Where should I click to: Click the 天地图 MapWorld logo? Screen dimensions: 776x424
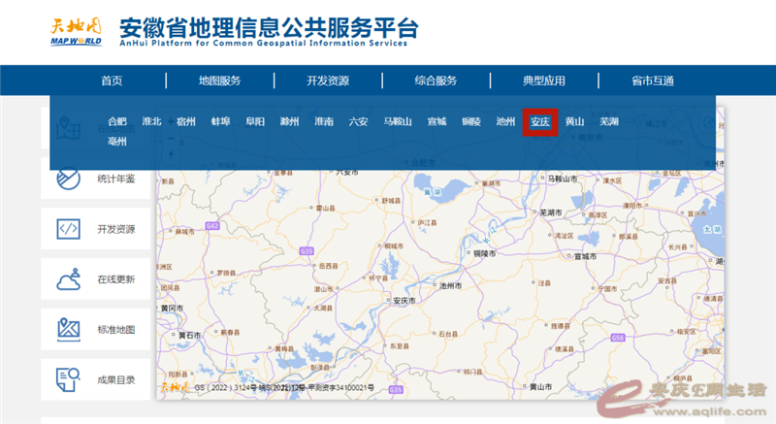(76, 31)
